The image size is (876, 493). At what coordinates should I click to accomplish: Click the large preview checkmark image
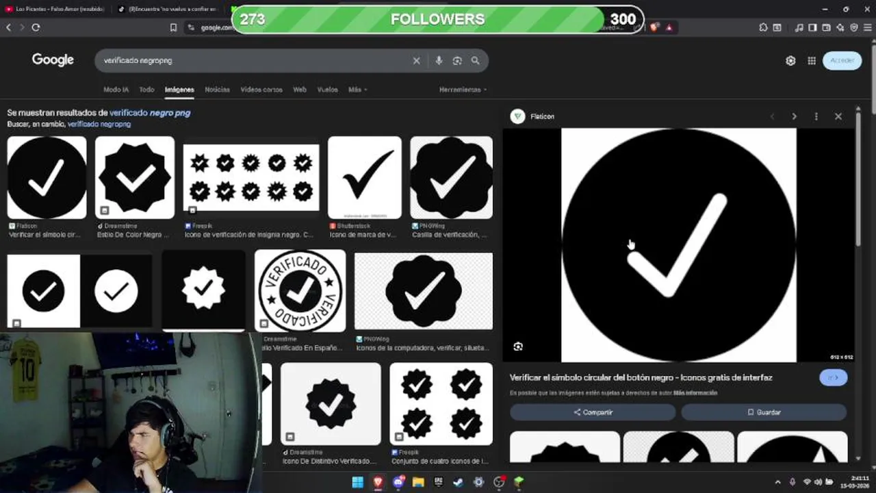679,245
